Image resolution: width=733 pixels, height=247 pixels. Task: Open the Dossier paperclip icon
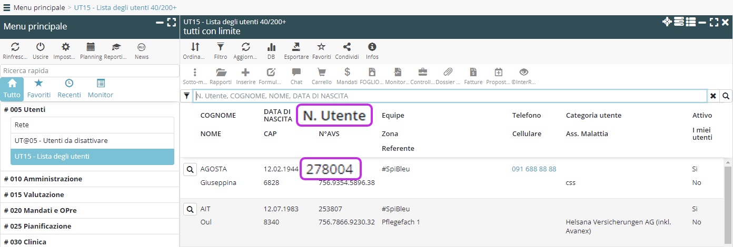tap(448, 73)
